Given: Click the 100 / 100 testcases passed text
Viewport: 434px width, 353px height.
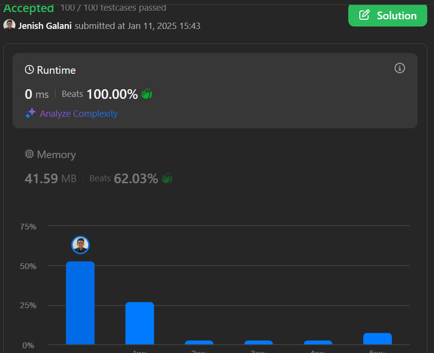Looking at the screenshot, I should click(x=113, y=8).
